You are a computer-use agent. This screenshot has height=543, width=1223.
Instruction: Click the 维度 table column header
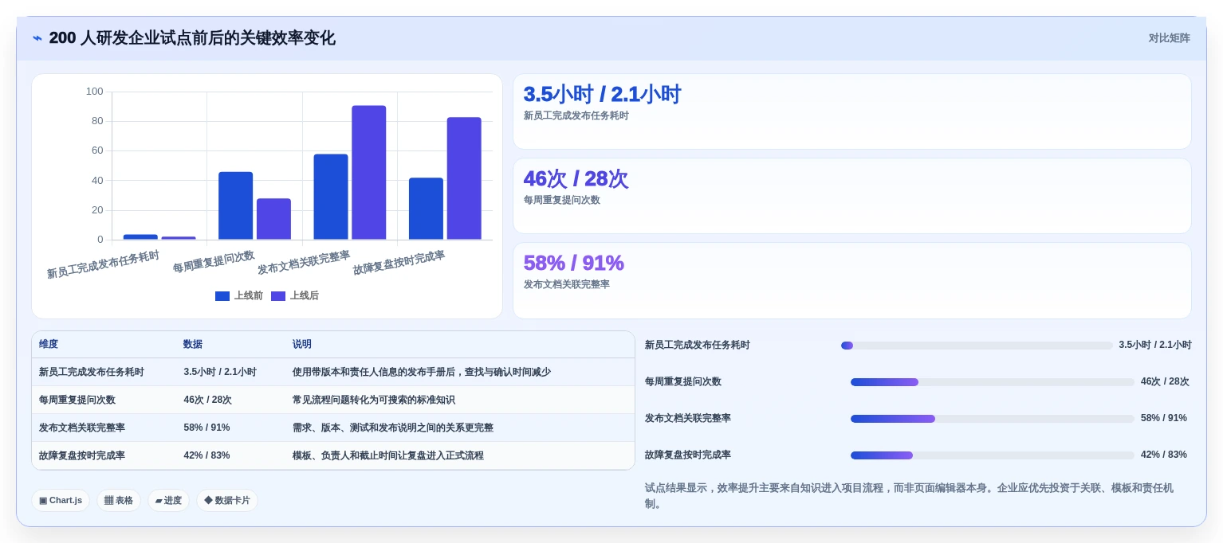click(49, 344)
